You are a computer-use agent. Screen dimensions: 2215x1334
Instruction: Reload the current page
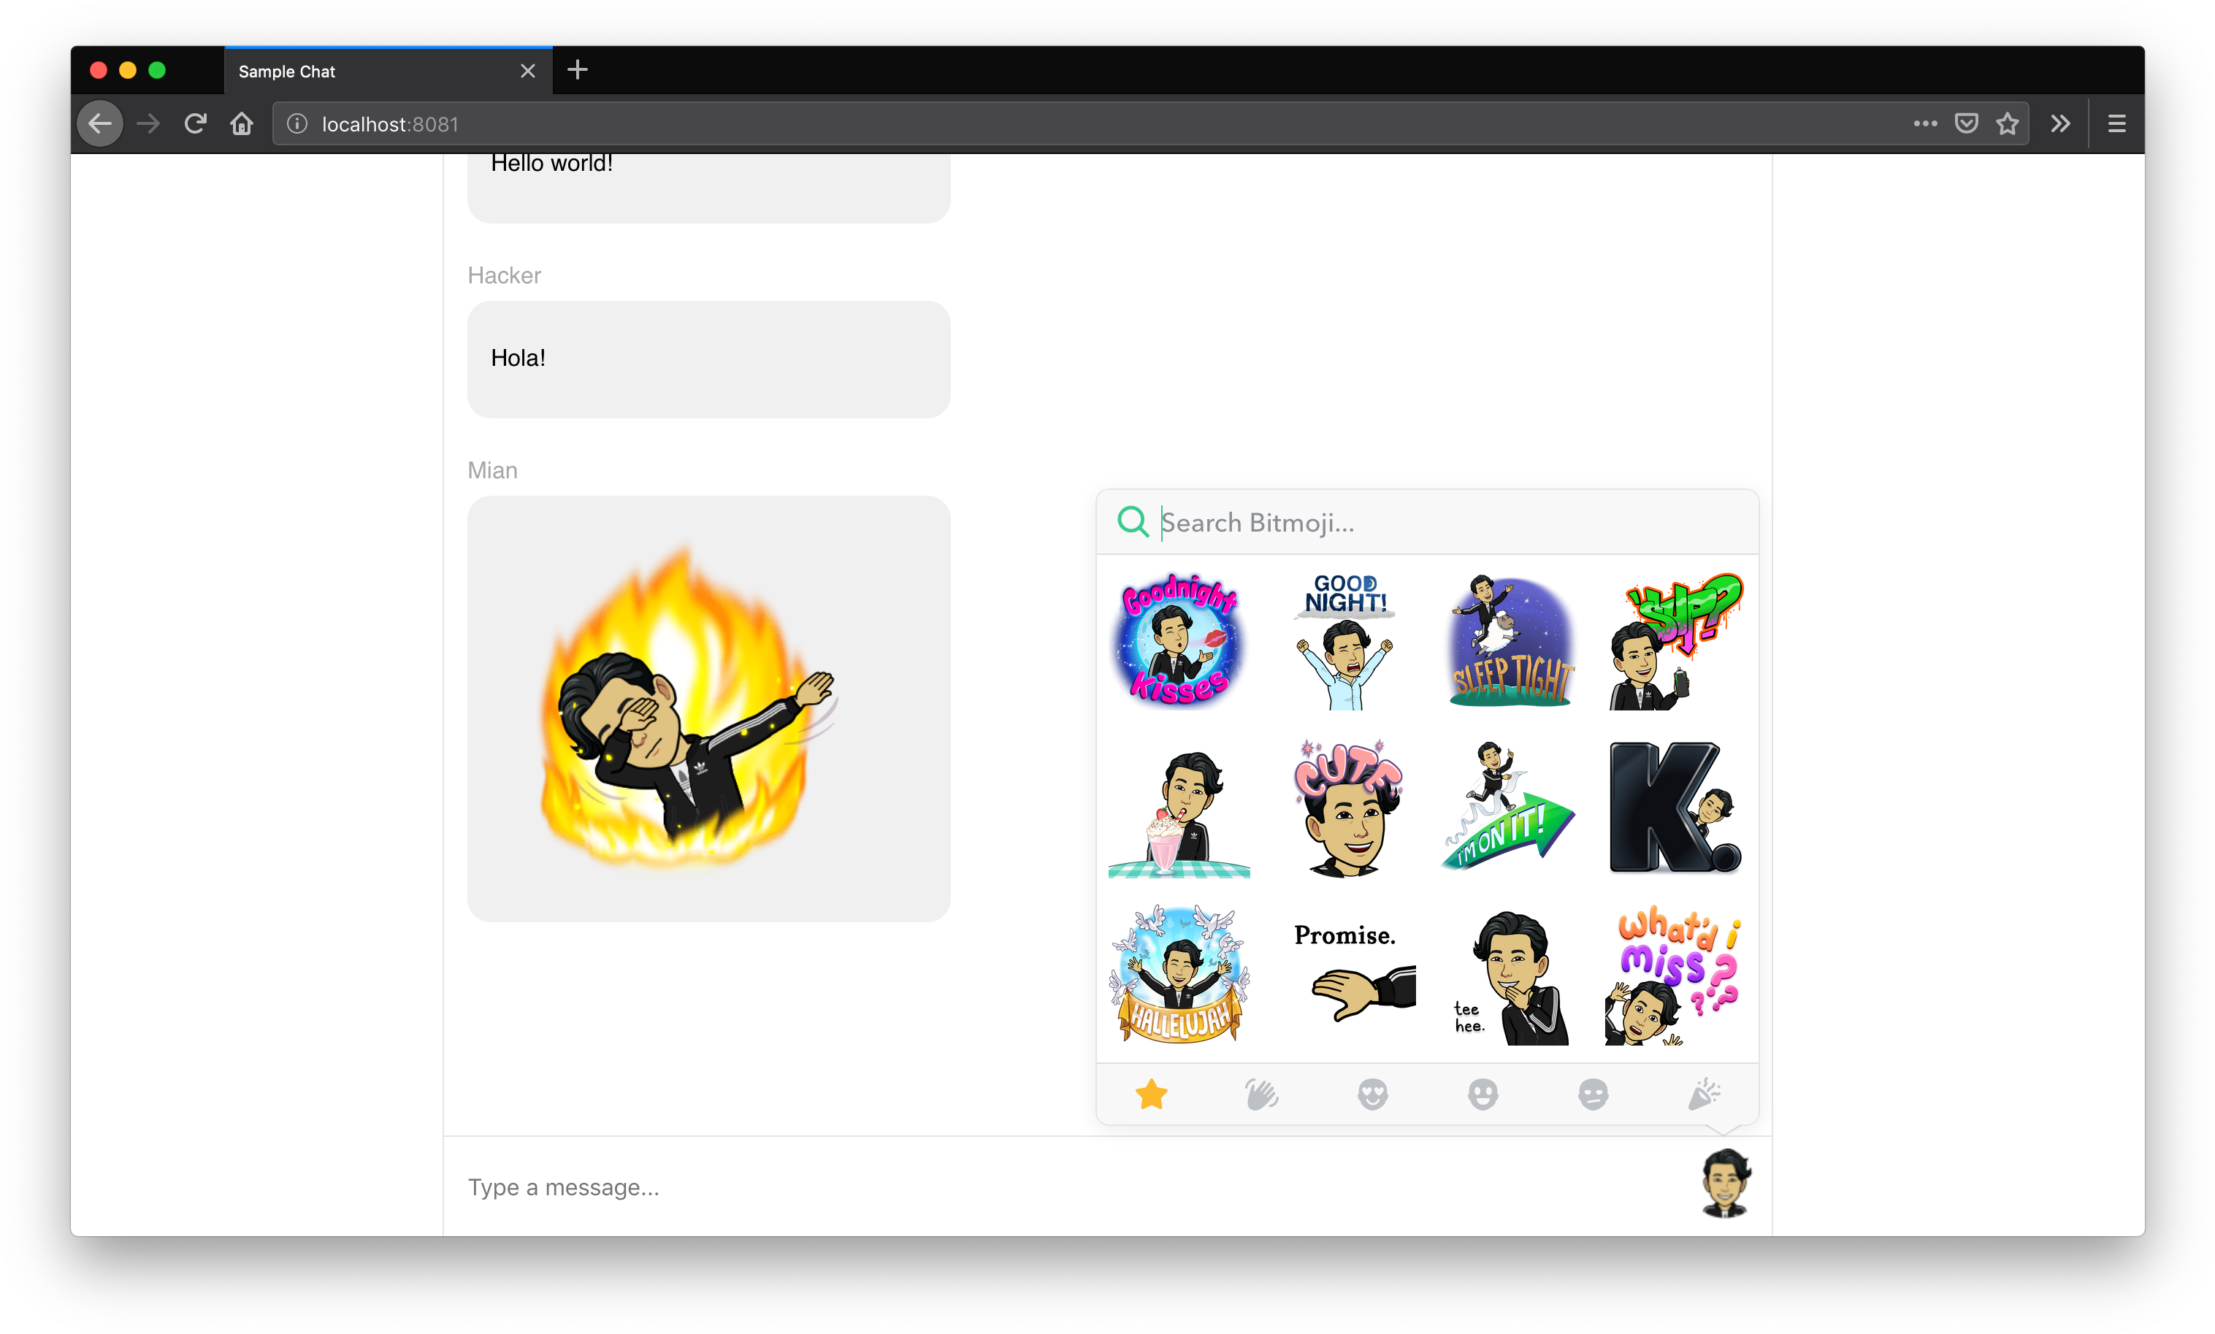[x=195, y=123]
